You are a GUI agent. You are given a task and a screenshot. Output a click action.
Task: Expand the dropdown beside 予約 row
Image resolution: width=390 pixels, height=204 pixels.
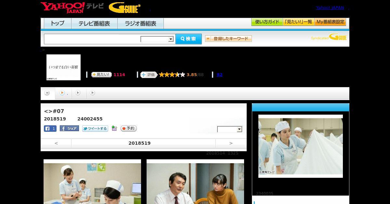[x=230, y=129]
